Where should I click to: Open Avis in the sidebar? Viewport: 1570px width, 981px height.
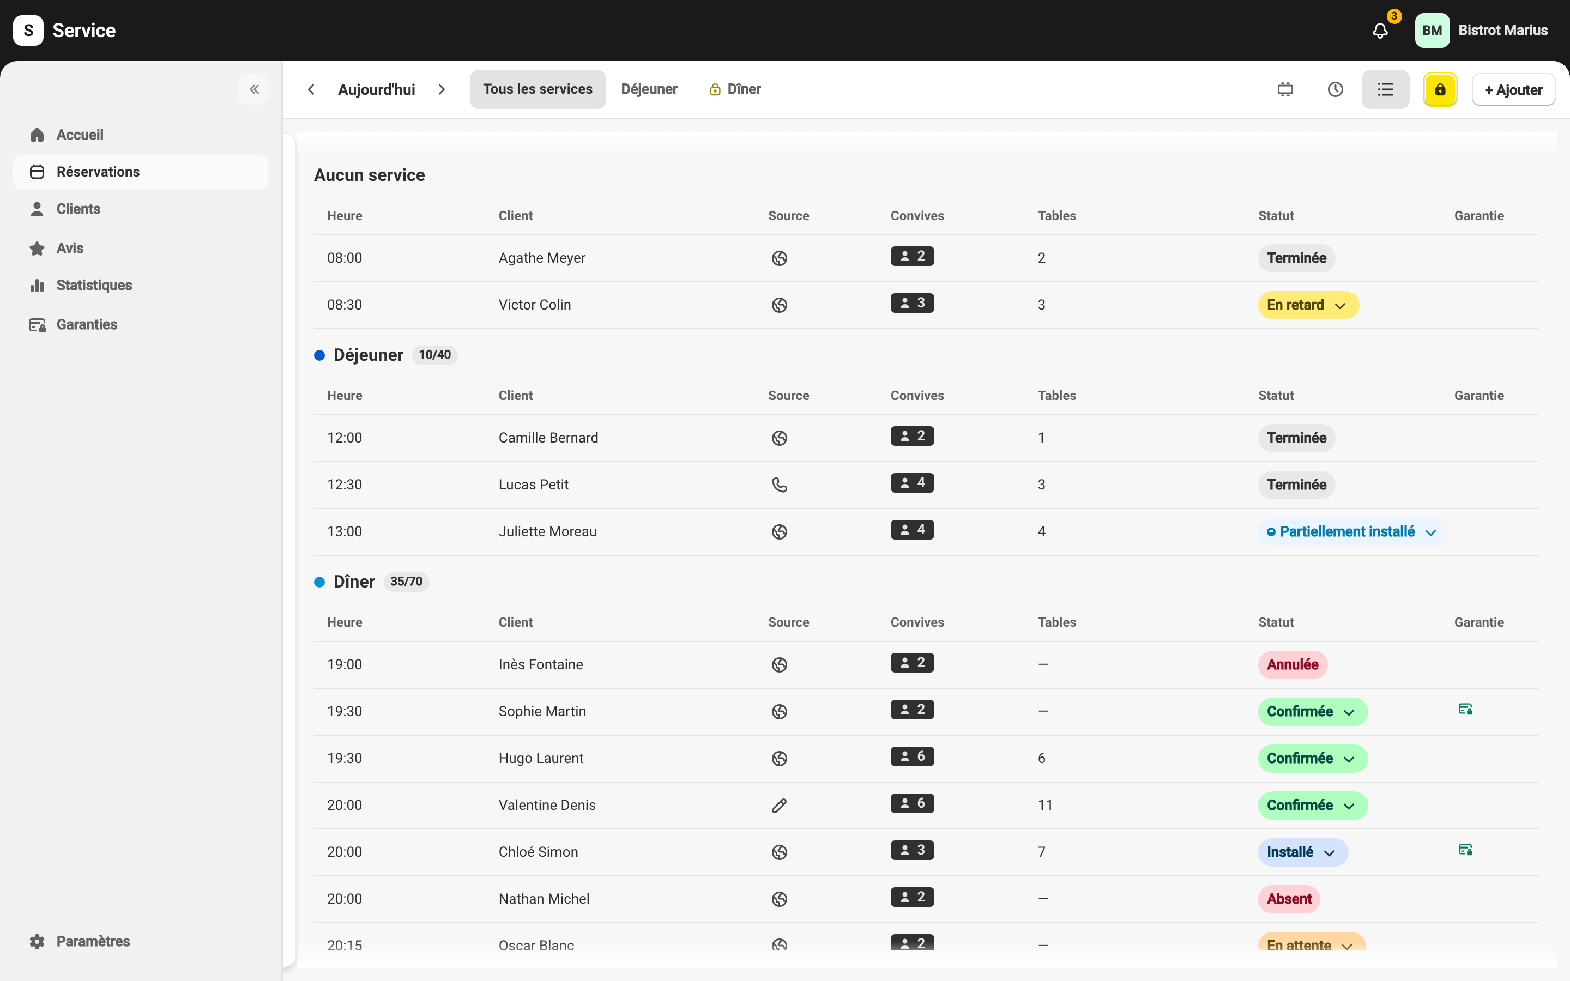point(140,249)
